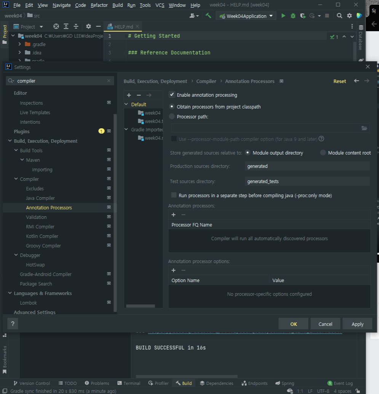Click the stop run square icon
This screenshot has height=394, width=379.
pos(327,16)
